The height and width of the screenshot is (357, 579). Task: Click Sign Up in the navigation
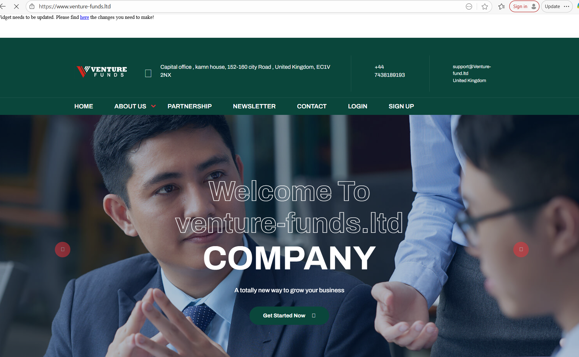(401, 106)
